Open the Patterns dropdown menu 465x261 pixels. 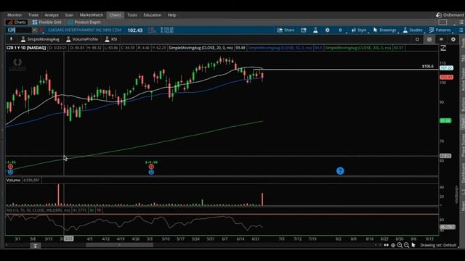point(440,30)
